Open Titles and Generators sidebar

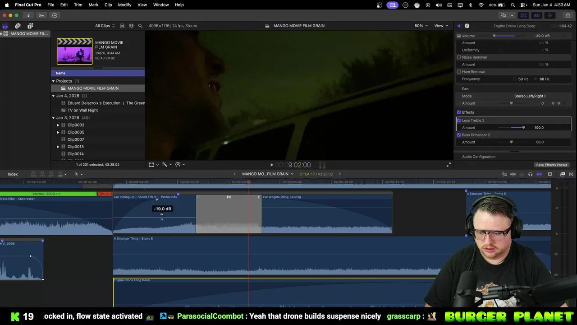30,26
